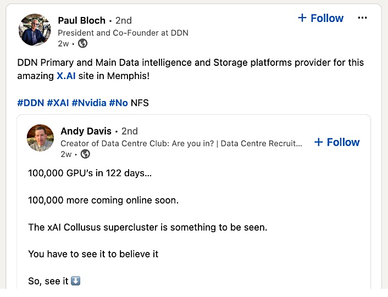Open Paul Bloch's profile photo

pos(35,30)
